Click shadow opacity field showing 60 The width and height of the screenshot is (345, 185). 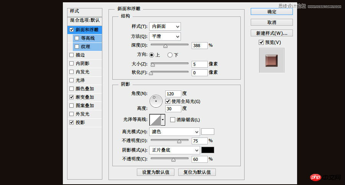click(x=200, y=159)
